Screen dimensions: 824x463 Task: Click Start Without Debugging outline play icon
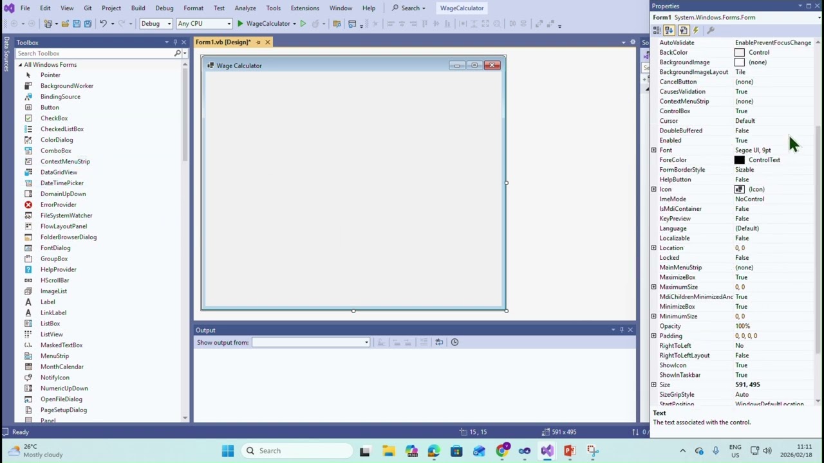(x=303, y=24)
